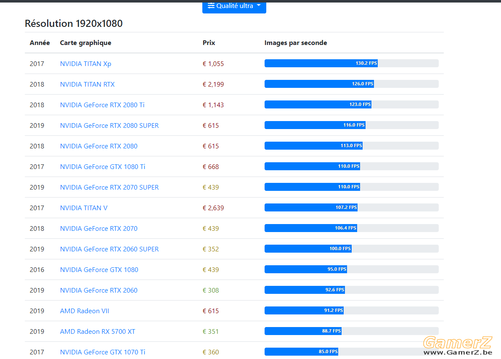Click the 123.0 FPS progress bar
Screen dimensions: 501x359
click(352, 104)
